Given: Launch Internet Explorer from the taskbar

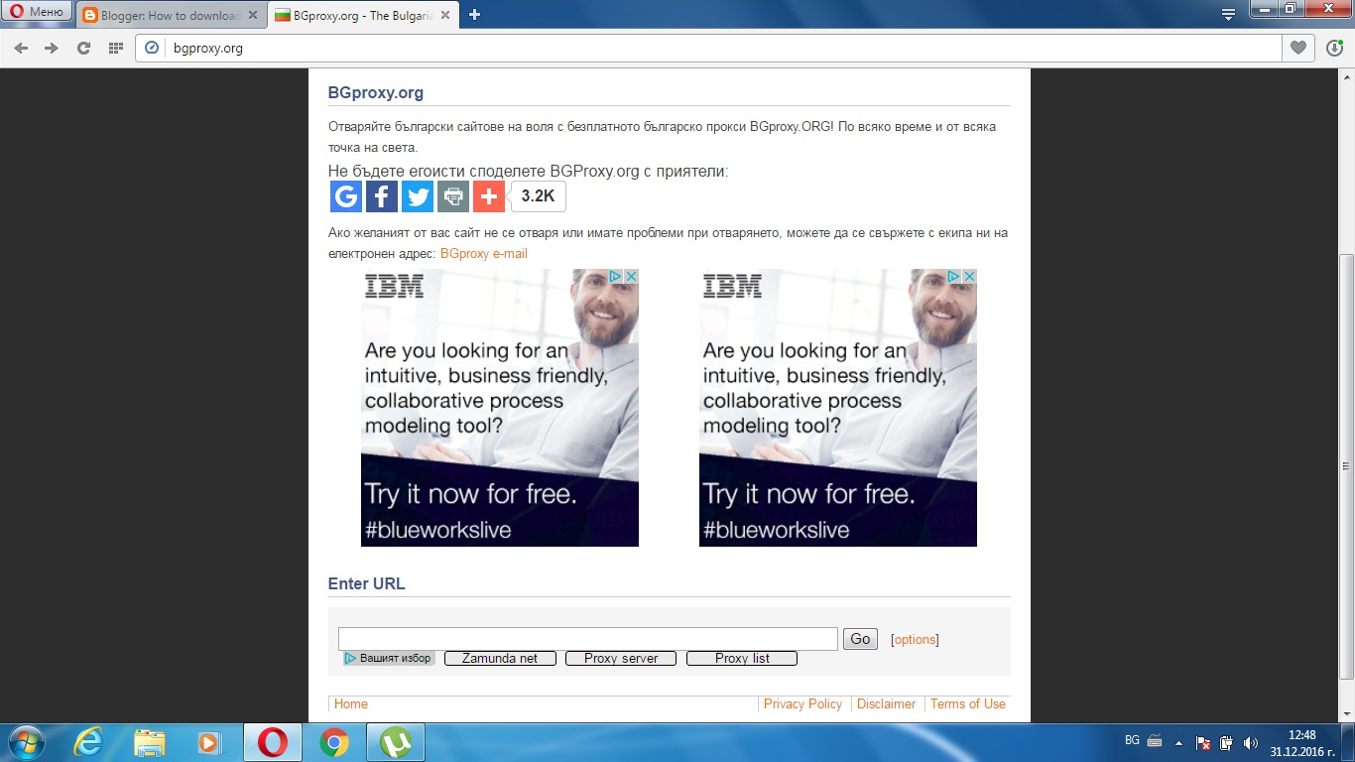Looking at the screenshot, I should point(88,742).
